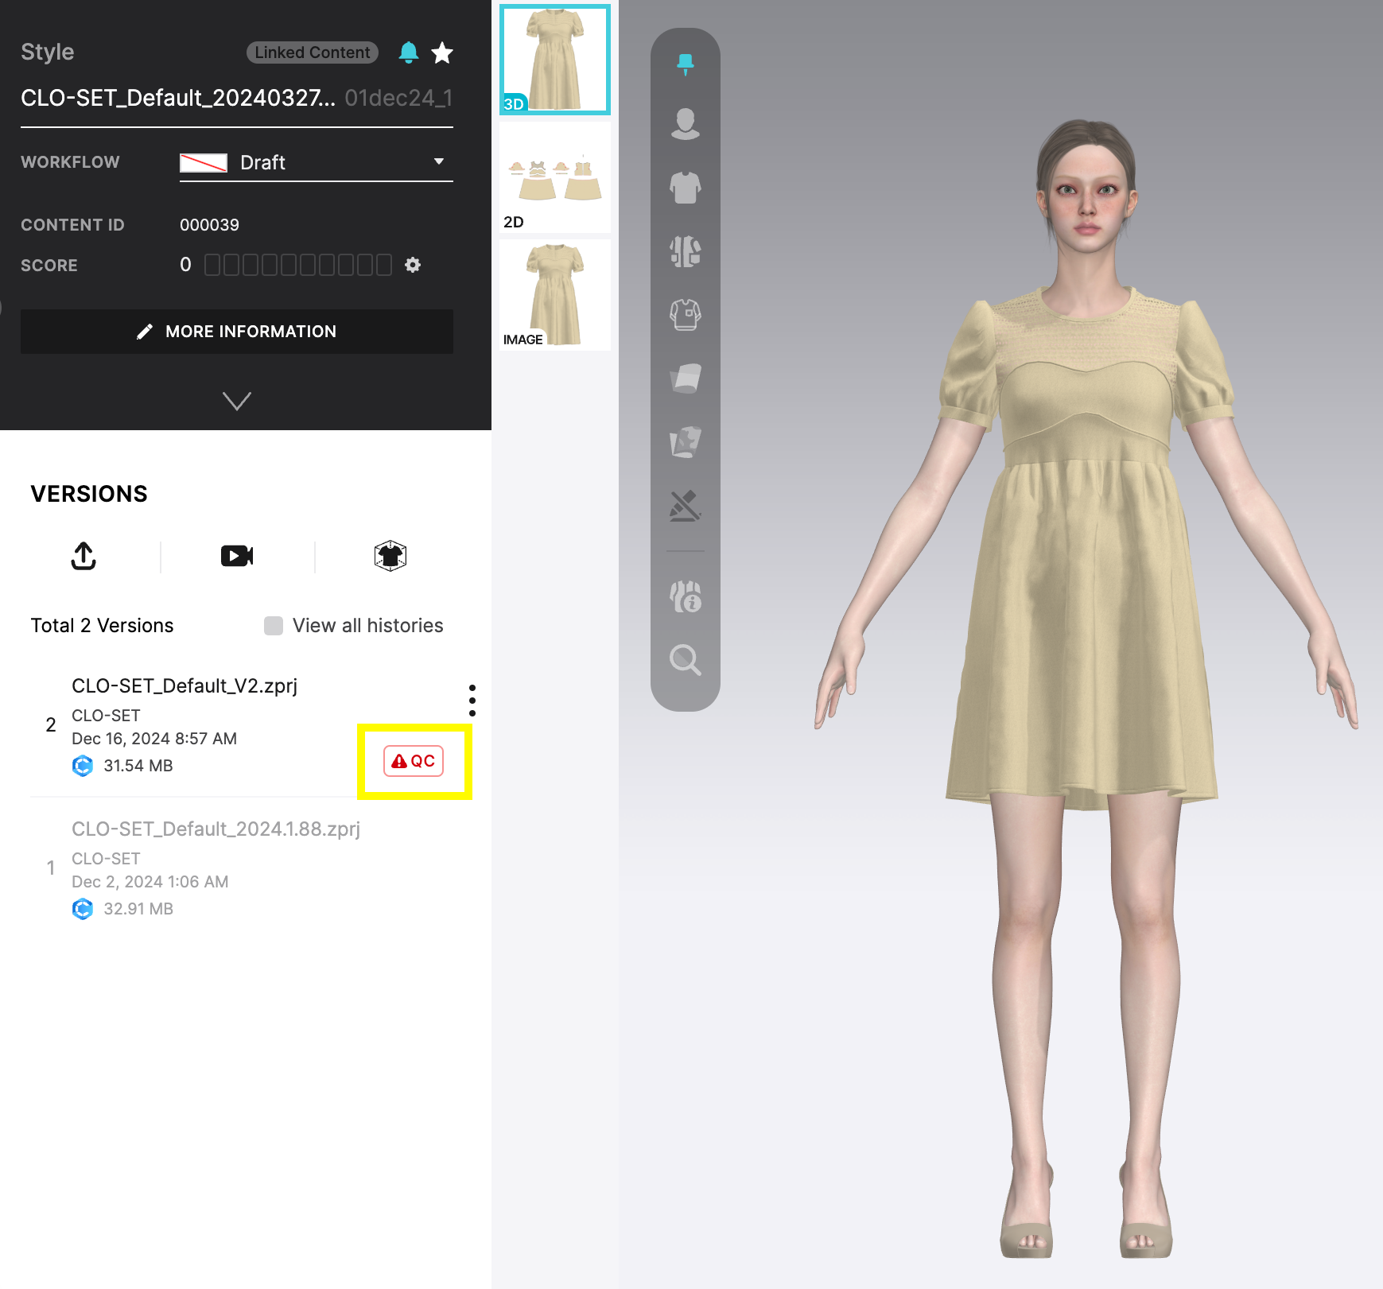Click the upload version icon
1383x1289 pixels.
83,556
